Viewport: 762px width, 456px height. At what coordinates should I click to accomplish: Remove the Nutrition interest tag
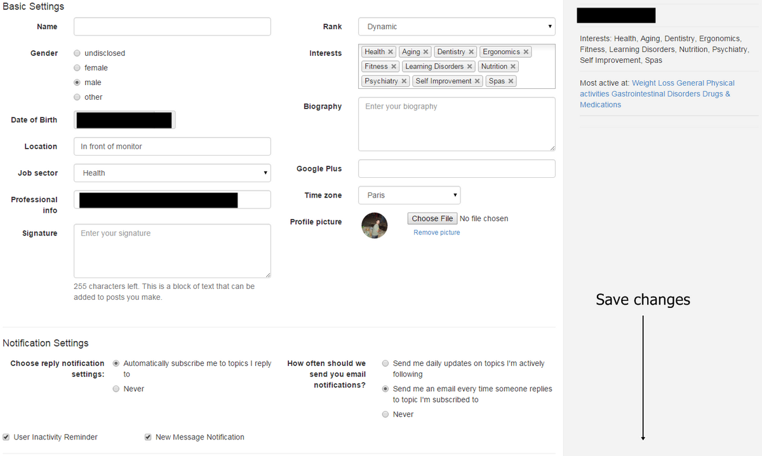tap(513, 67)
